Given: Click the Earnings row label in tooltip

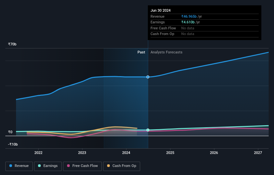Looking at the screenshot, I should pyautogui.click(x=158, y=22).
